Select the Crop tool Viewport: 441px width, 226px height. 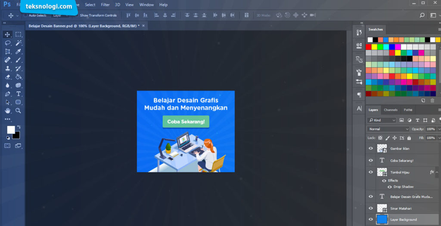8,52
